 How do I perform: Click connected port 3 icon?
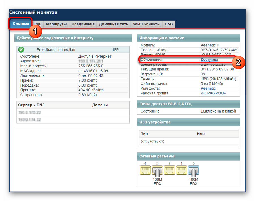click(157, 171)
